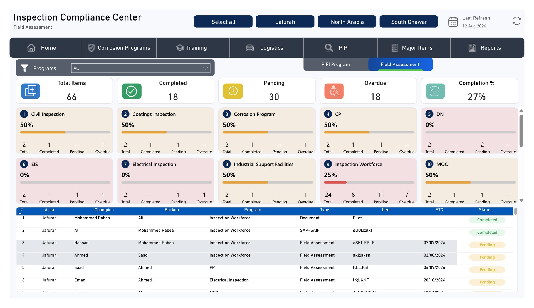Click the Backup column header
Viewport: 534px width, 308px height.
[172, 210]
